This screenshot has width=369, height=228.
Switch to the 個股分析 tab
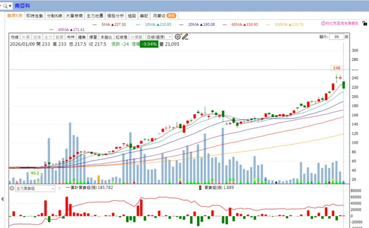(115, 16)
